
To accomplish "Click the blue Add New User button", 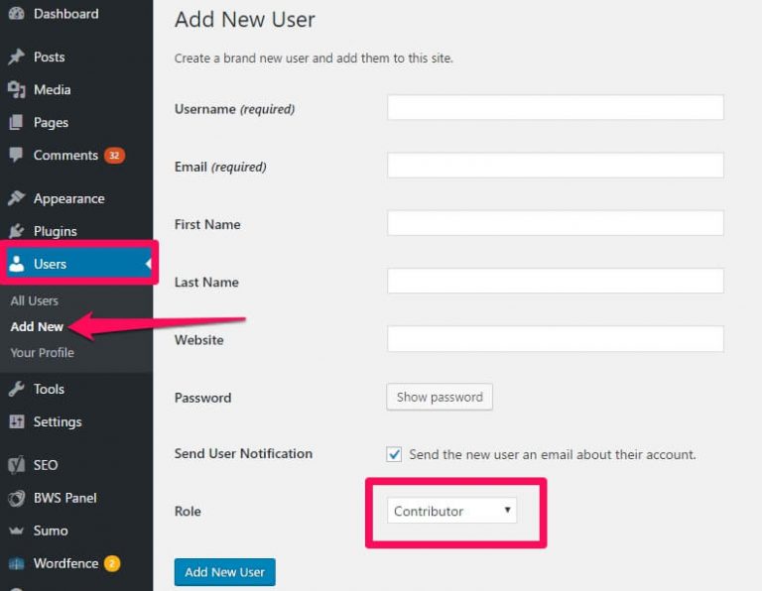I will pyautogui.click(x=224, y=572).
